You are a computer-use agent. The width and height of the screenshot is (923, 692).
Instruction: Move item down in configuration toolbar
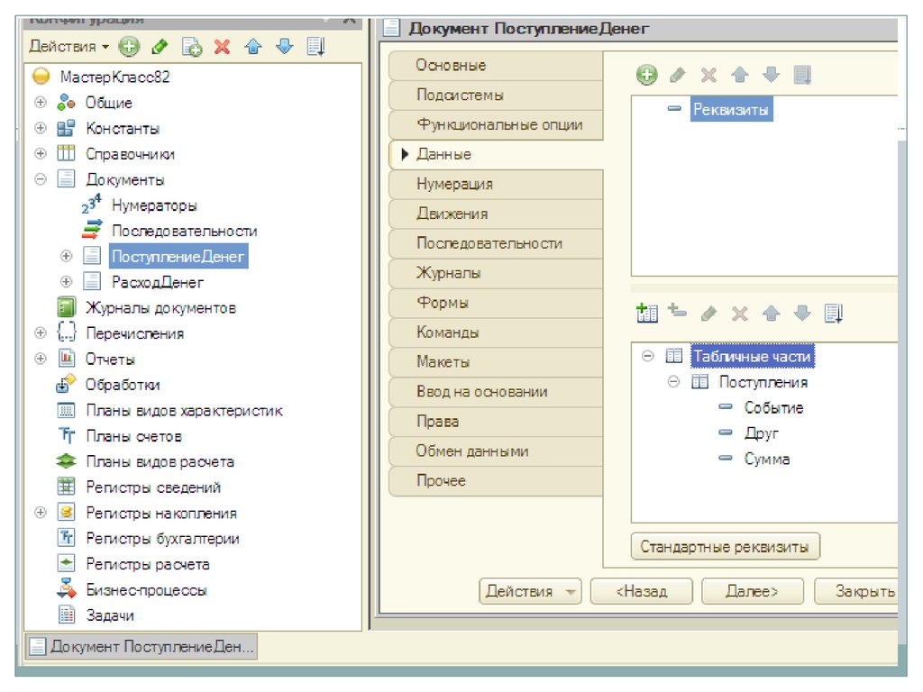(x=284, y=47)
